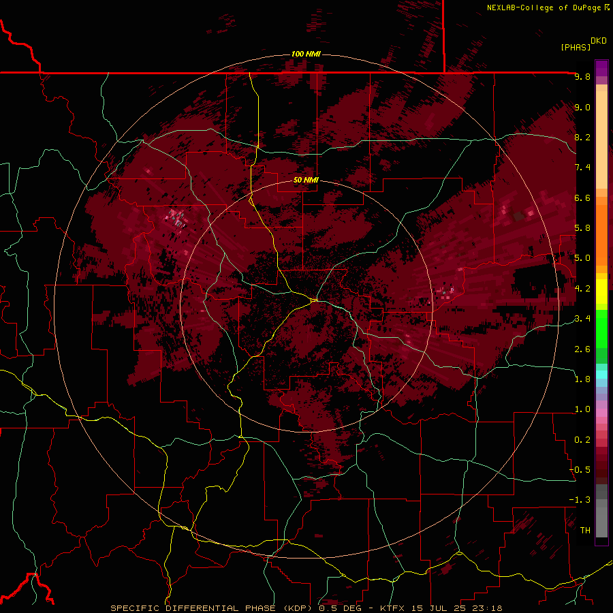The height and width of the screenshot is (613, 613).
Task: Click the 9.0 value on the color scale
Action: [582, 107]
